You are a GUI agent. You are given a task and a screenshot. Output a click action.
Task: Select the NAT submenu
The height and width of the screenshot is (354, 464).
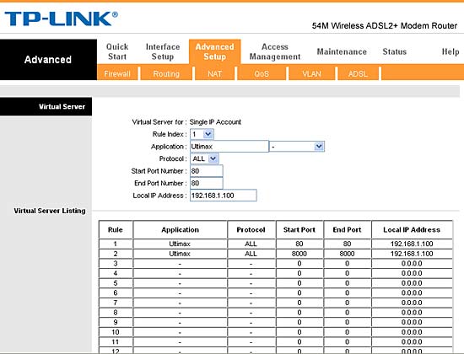[x=214, y=73]
